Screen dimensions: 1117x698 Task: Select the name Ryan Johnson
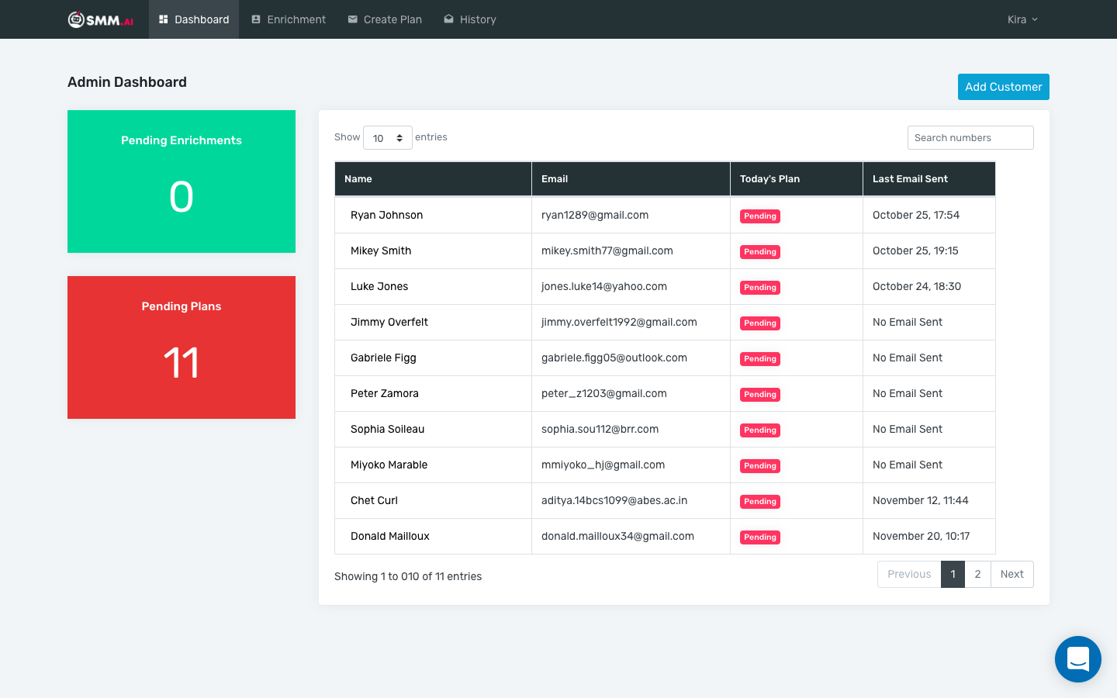[x=386, y=215]
